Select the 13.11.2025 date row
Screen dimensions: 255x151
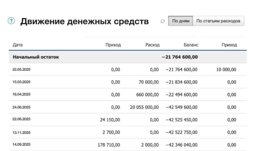tap(128, 132)
